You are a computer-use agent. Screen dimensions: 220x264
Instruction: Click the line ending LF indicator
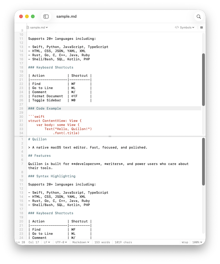pyautogui.click(x=47, y=242)
